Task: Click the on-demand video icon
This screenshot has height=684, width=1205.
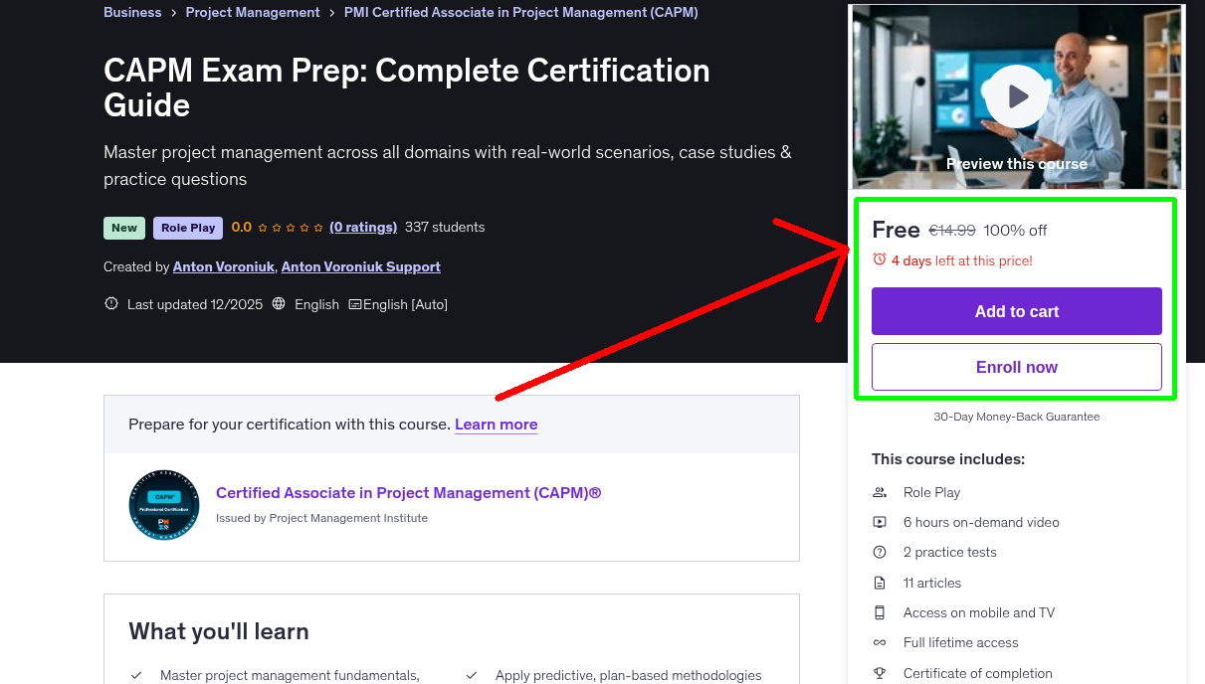Action: 880,521
